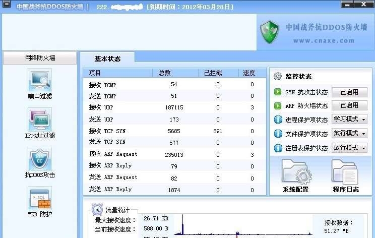Screen dimensions: 375x238
Task: Click the 26.71 KB max receive speed
Action: tap(156, 218)
